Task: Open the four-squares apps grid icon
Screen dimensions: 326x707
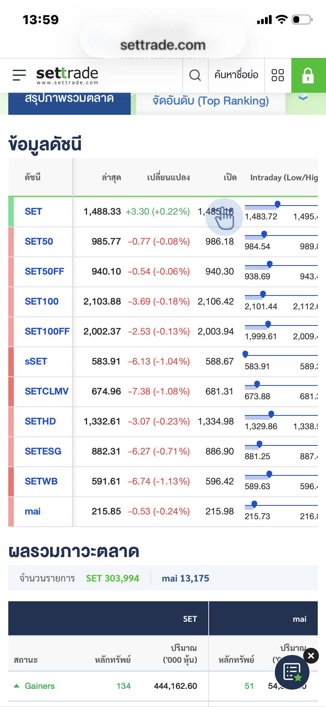Action: point(278,75)
